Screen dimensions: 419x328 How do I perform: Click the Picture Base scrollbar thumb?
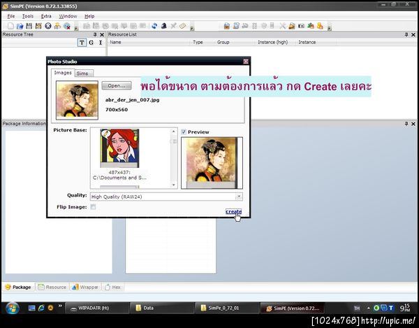click(174, 141)
